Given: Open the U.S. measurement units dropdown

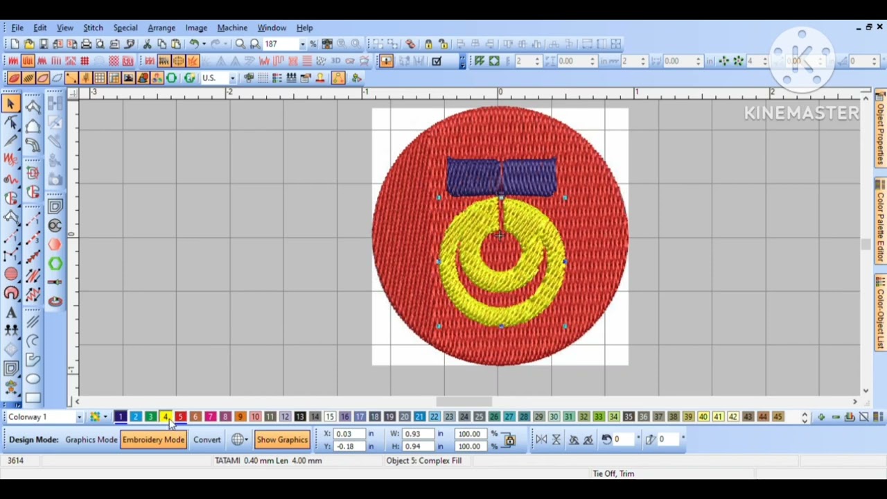Looking at the screenshot, I should 232,78.
